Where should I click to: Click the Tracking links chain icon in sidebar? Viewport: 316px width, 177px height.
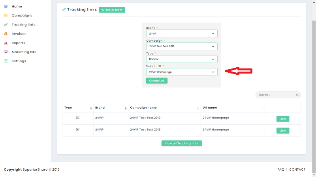point(6,24)
